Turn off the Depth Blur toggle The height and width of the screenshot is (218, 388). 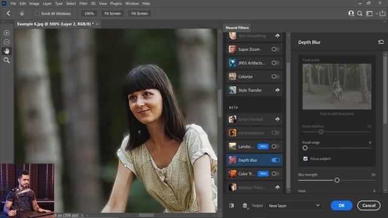pyautogui.click(x=275, y=160)
